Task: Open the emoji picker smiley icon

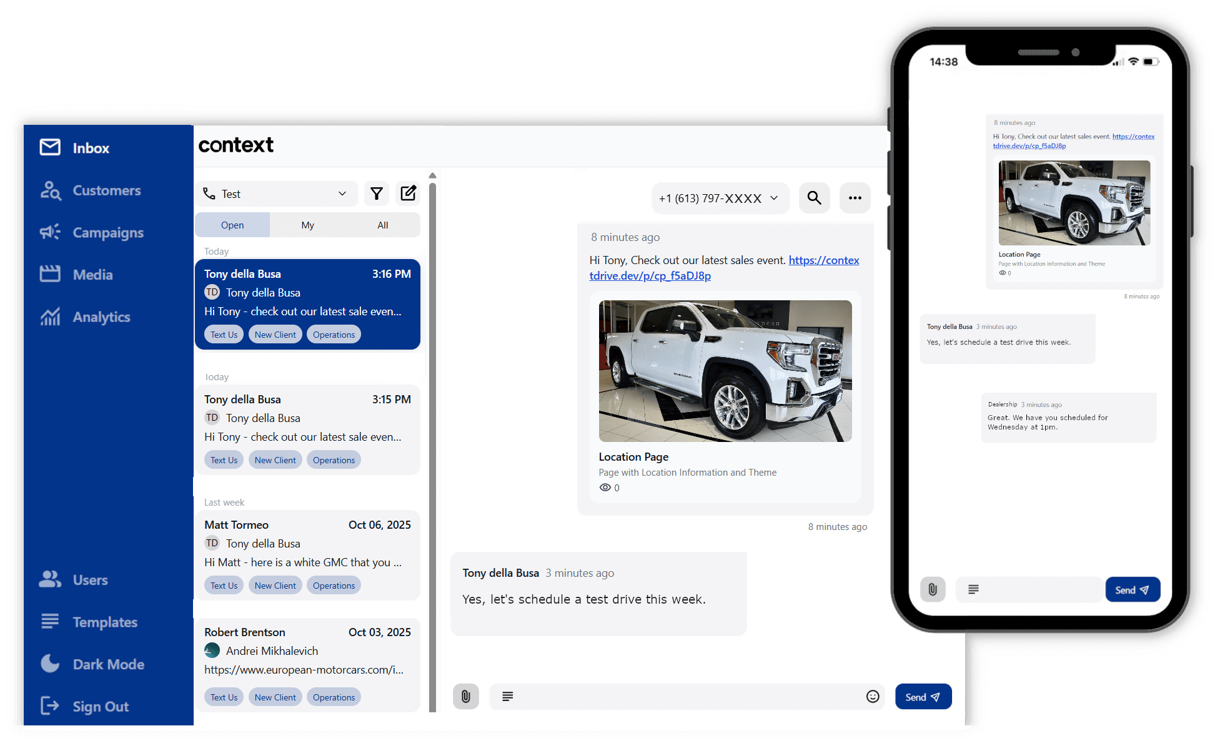Action: point(873,697)
